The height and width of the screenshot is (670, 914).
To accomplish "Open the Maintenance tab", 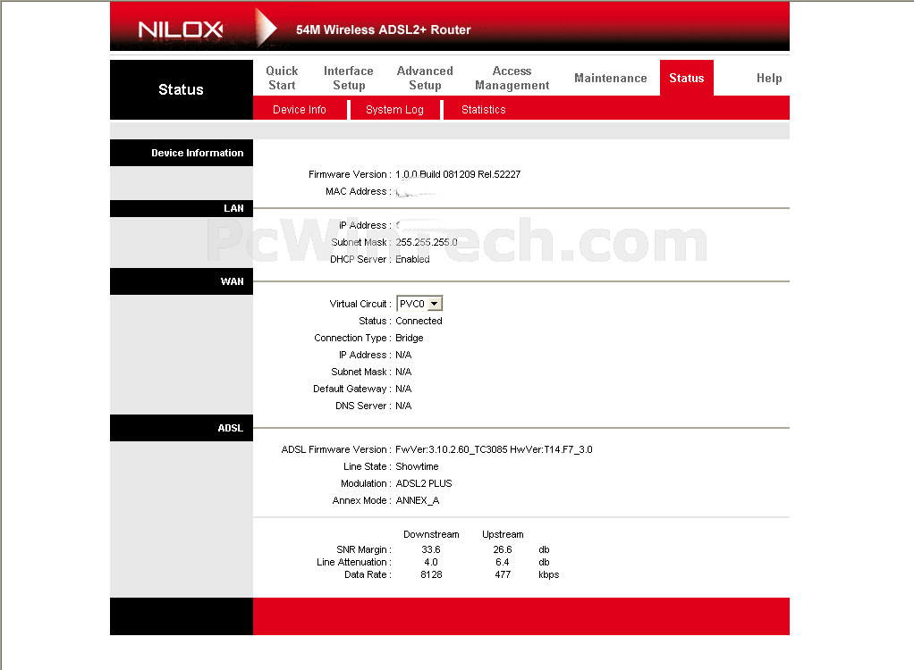I will point(610,78).
